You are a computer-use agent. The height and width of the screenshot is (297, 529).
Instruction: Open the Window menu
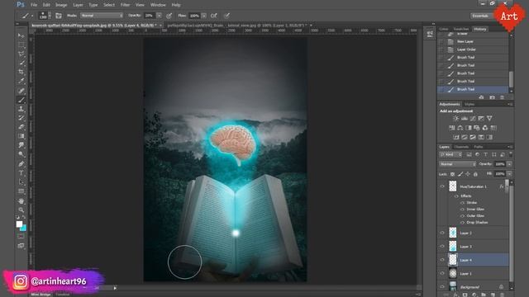coord(158,5)
